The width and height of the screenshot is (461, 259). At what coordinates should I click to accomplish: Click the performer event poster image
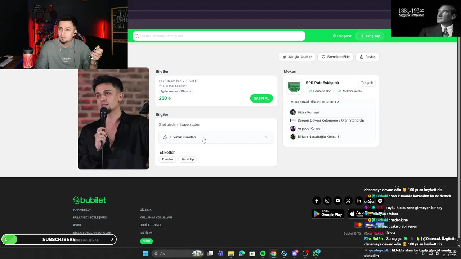click(113, 118)
